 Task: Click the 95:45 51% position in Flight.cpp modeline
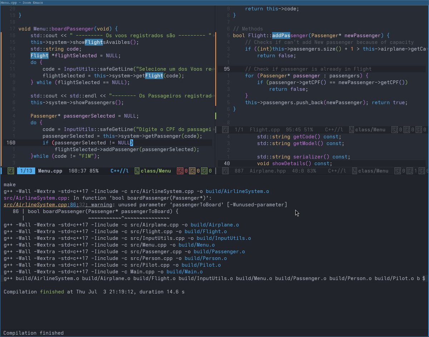tap(299, 130)
